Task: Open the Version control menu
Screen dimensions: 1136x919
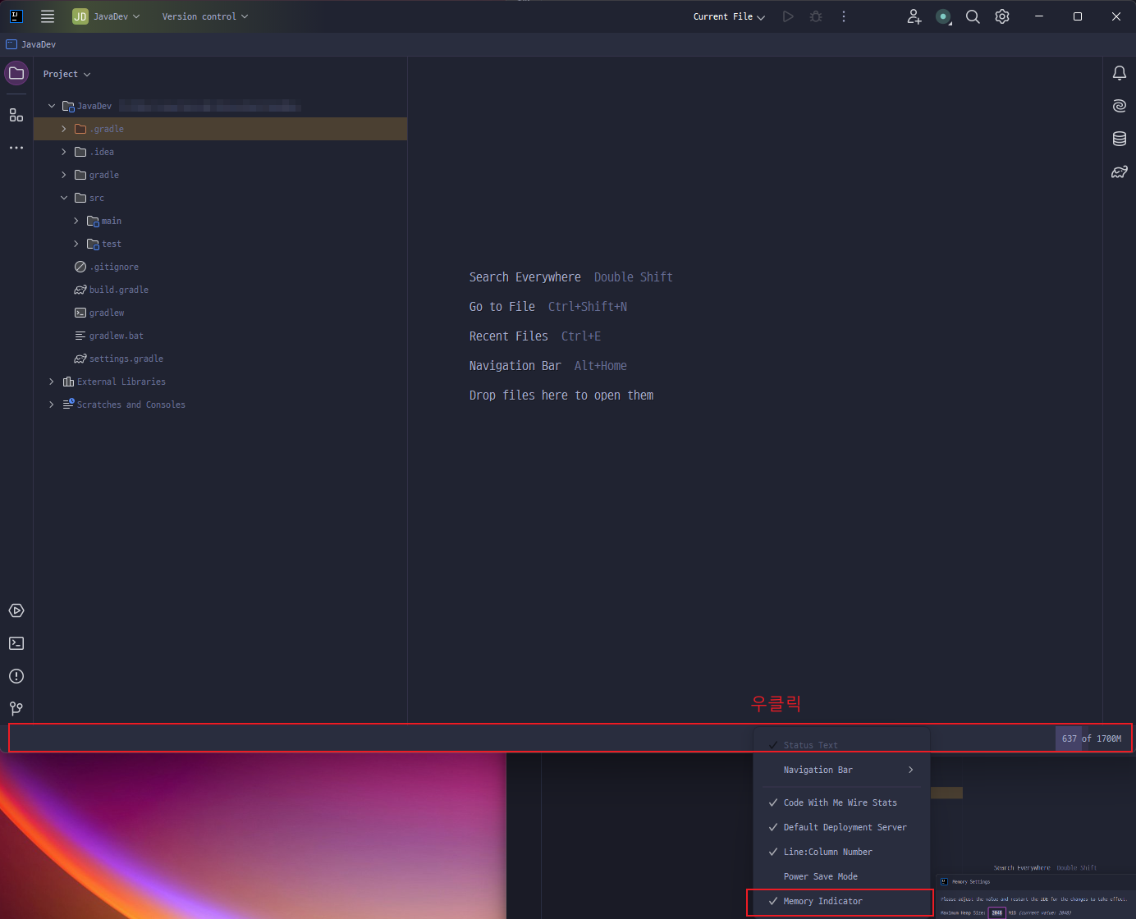Action: 204,16
